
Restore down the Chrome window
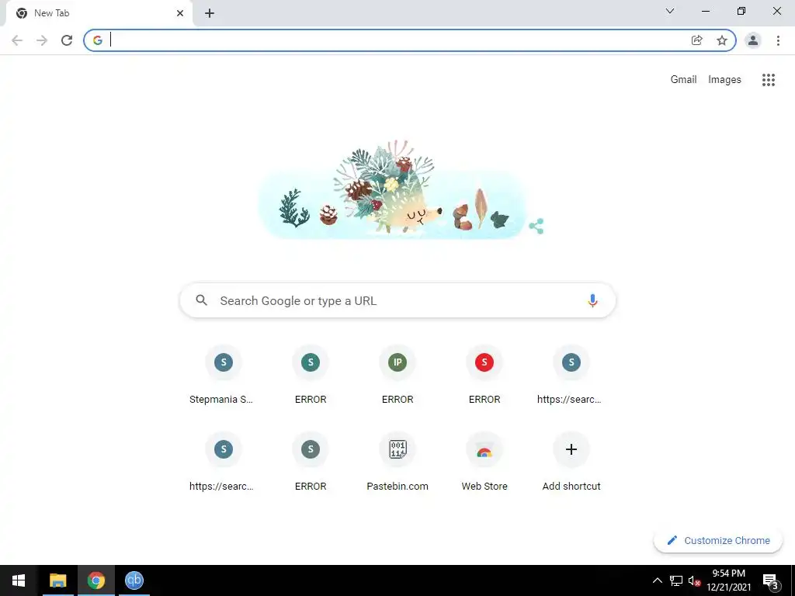tap(741, 11)
